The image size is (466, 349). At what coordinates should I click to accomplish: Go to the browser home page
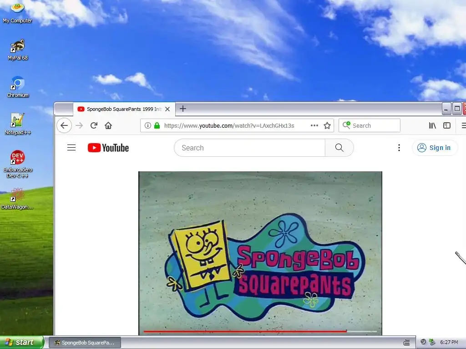108,125
